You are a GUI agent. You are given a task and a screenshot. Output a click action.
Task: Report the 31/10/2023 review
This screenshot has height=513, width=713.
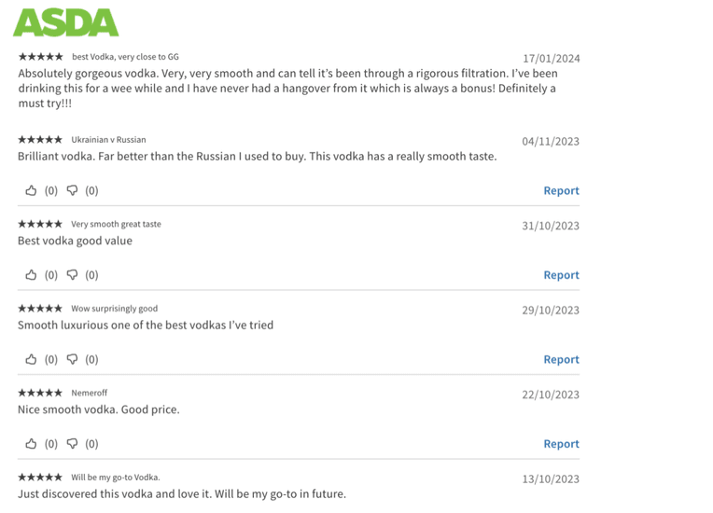tap(561, 275)
